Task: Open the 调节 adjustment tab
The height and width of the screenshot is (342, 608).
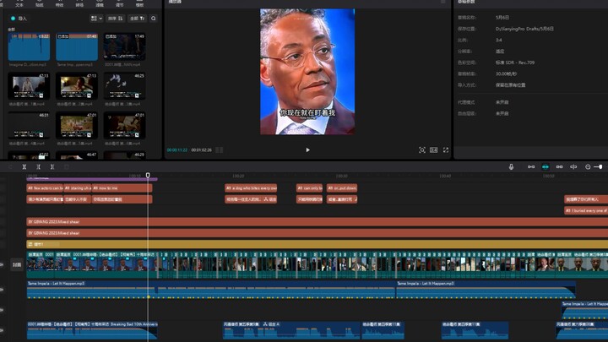Action: pyautogui.click(x=120, y=3)
